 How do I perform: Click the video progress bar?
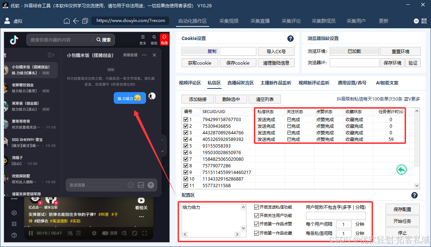pyautogui.click(x=88, y=227)
